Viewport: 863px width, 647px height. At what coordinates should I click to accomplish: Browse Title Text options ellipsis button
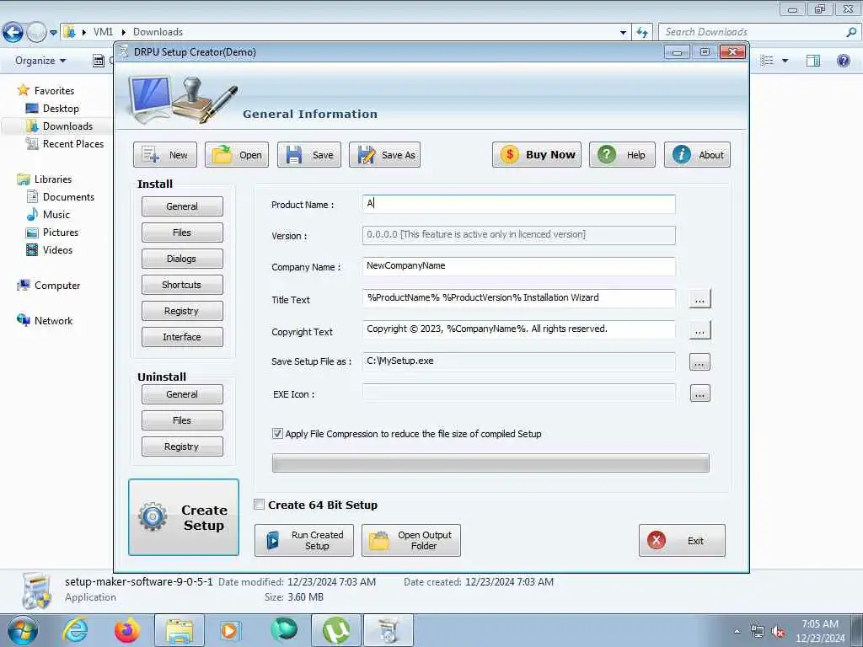tap(700, 299)
